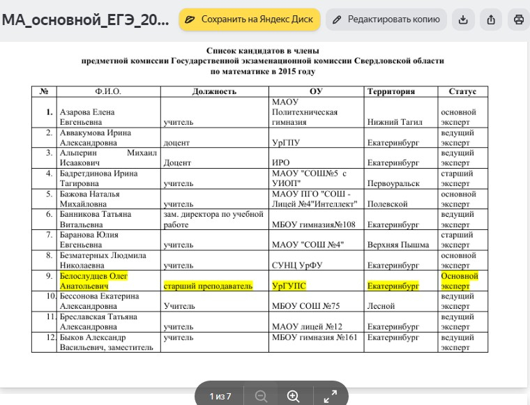This screenshot has height=405, width=530.
Task: Click the 'Статус' column header
Action: (x=462, y=91)
